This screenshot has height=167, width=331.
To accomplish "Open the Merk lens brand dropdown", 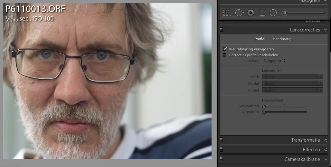I will coord(292,77).
